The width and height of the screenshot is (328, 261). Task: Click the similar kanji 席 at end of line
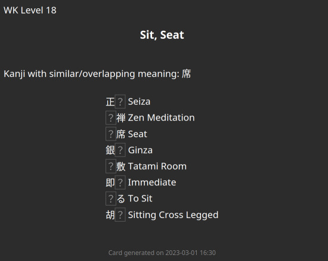[186, 74]
